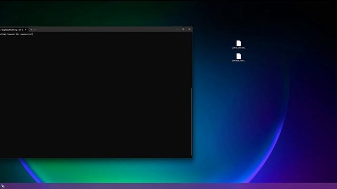Screen dimensions: 337x189
Task: Click the command line text in the terminal
Action: coord(16,34)
